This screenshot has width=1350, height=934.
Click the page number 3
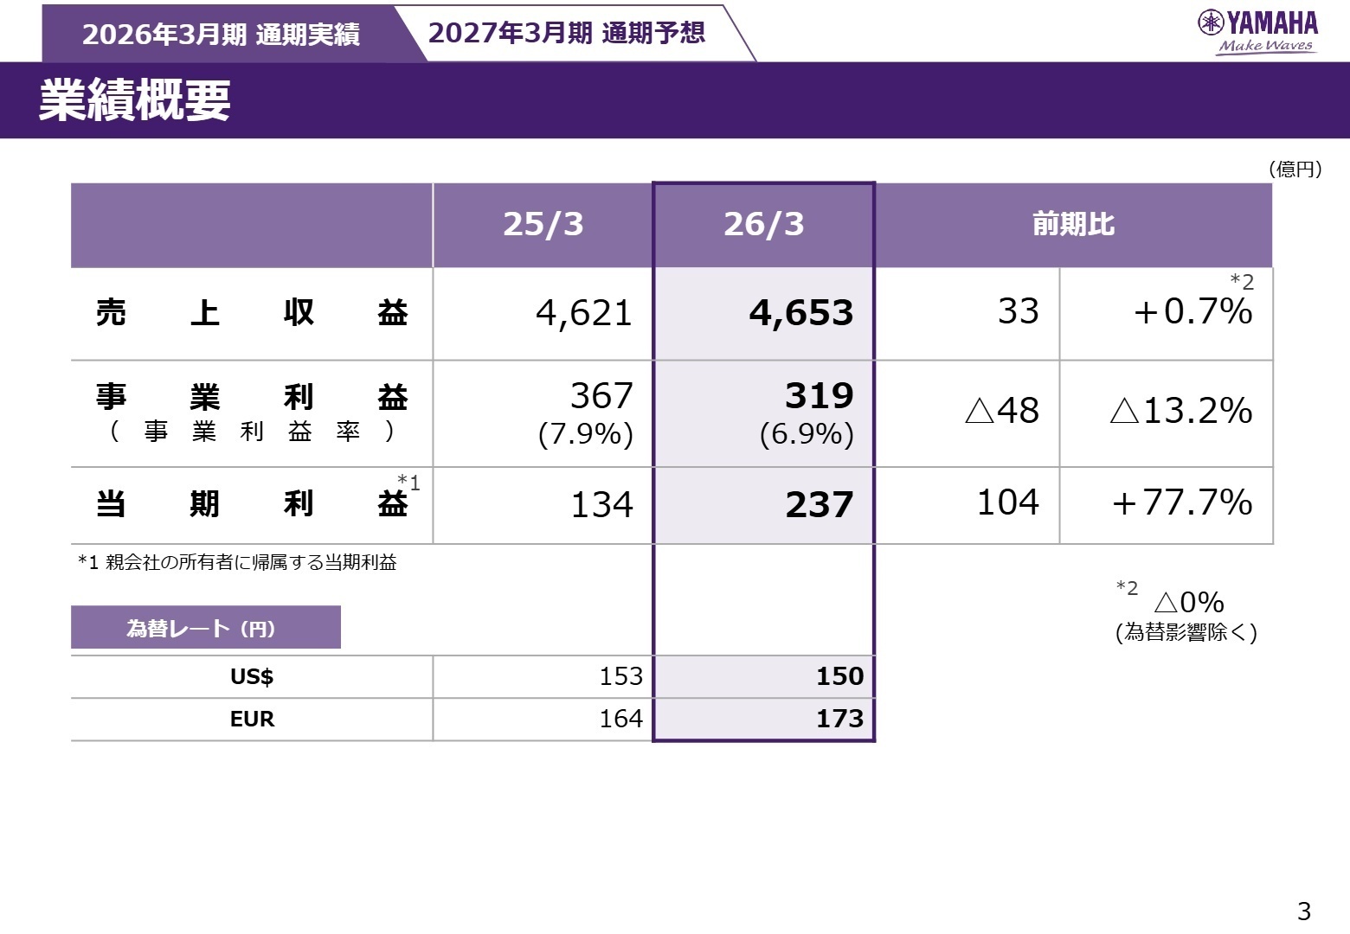click(1304, 911)
